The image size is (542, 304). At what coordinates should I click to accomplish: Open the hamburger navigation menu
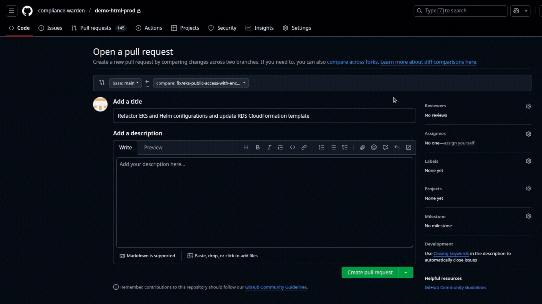(12, 11)
